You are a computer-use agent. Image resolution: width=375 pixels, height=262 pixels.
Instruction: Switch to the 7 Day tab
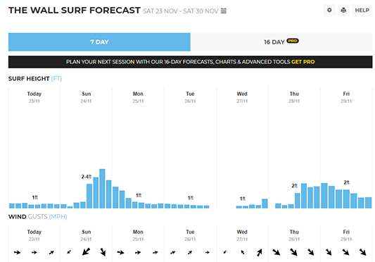(x=99, y=42)
